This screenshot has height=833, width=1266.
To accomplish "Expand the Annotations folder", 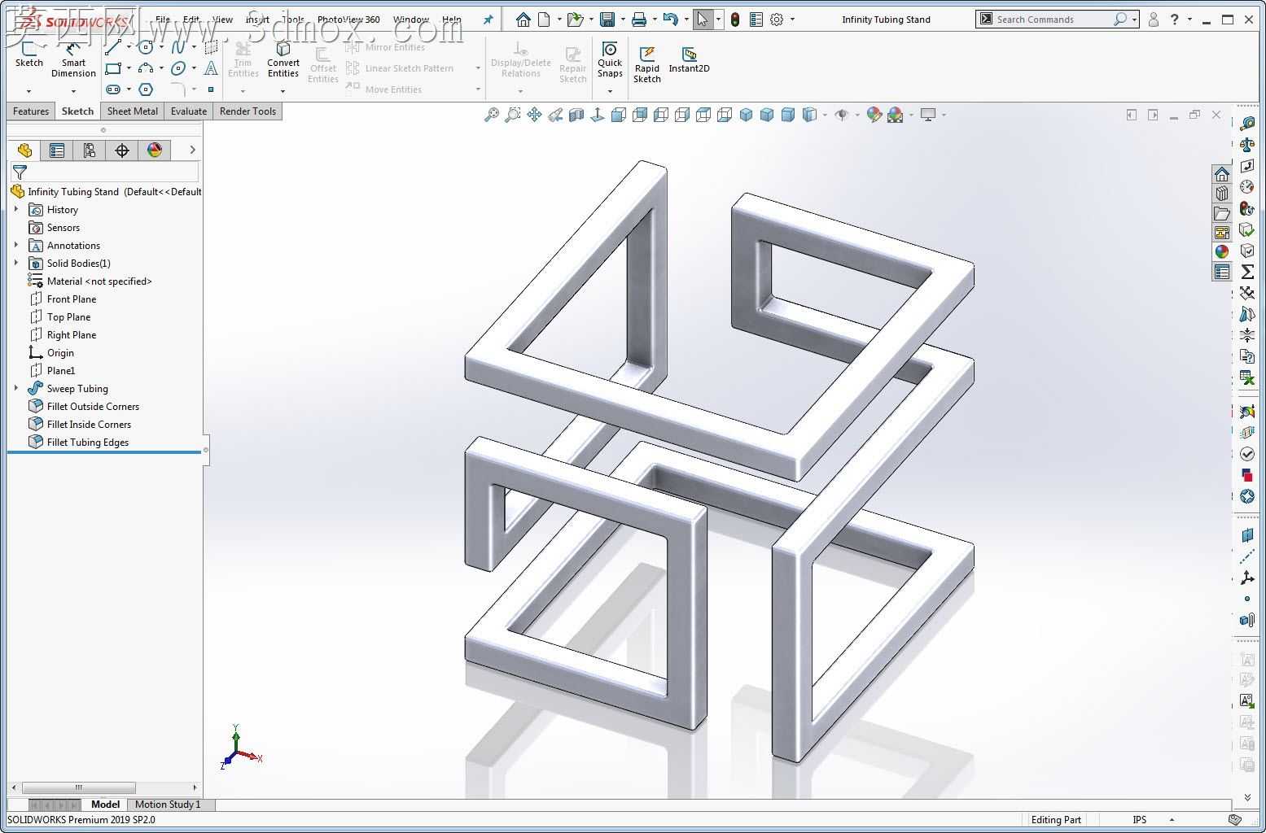I will click(16, 246).
